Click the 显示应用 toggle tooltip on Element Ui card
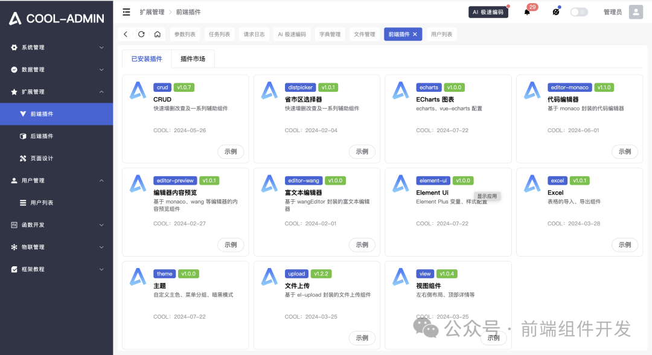 pos(487,196)
